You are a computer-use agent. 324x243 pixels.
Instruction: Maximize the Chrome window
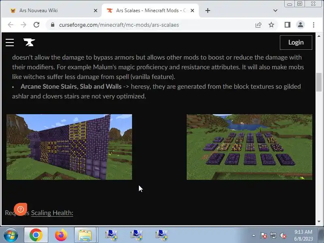pos(300,4)
